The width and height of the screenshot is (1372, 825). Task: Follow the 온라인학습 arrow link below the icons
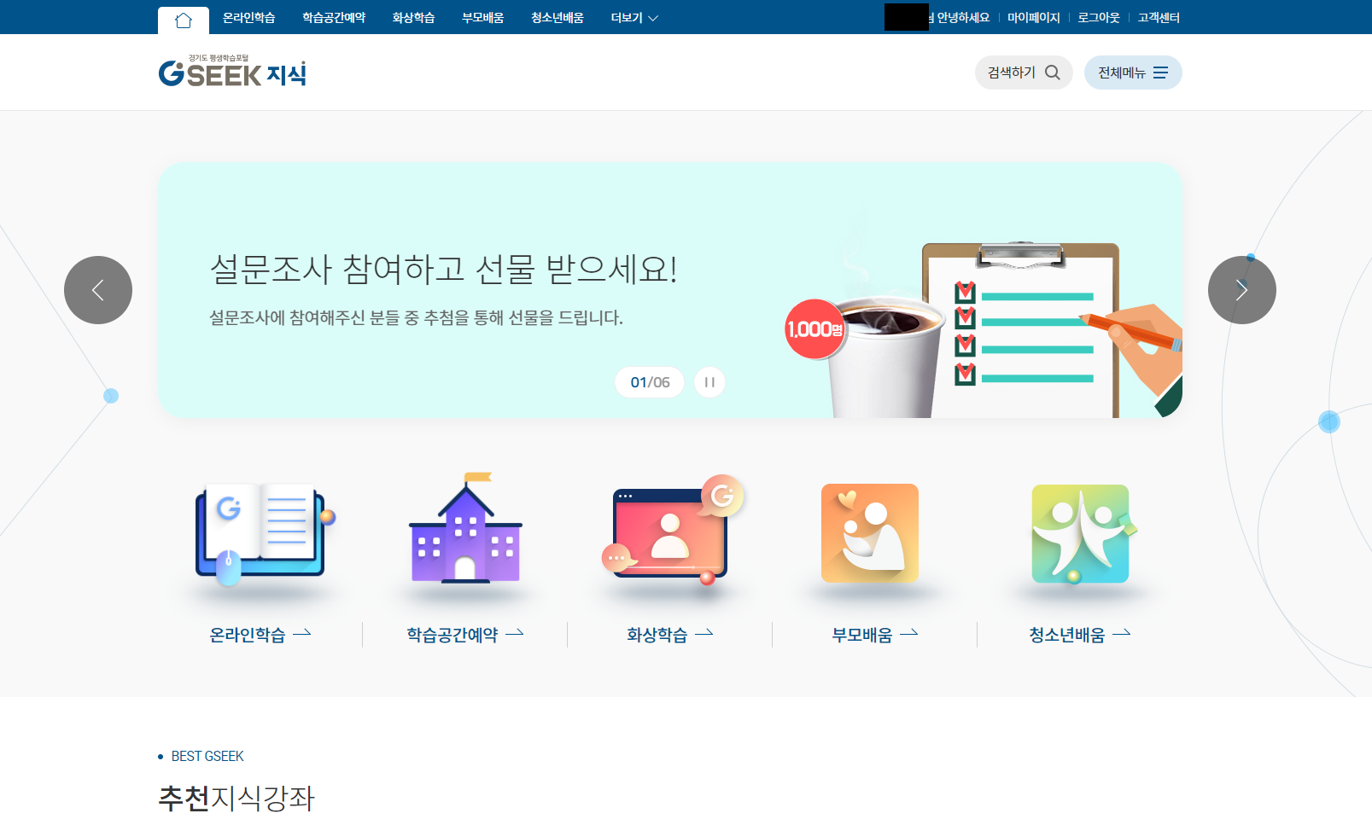[260, 635]
